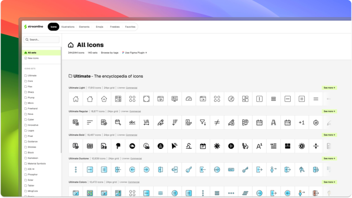Select four circles icon in Ultimate Colors
352x198 pixels.
click(x=132, y=192)
